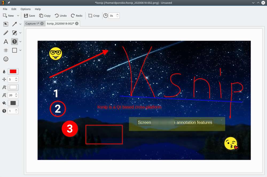Activate the Text tool
The height and width of the screenshot is (177, 267).
tap(6, 42)
